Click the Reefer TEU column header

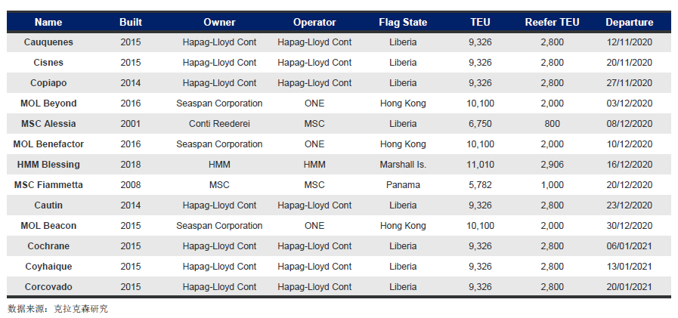(x=553, y=22)
